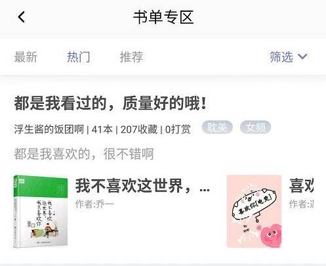Expand the chevron next to 筛选
This screenshot has width=326, height=266.
tap(302, 57)
